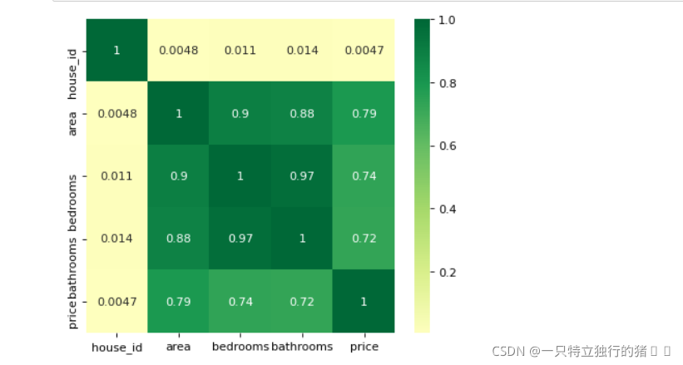Click the 0.6 tick label on the colorbar

click(x=448, y=146)
